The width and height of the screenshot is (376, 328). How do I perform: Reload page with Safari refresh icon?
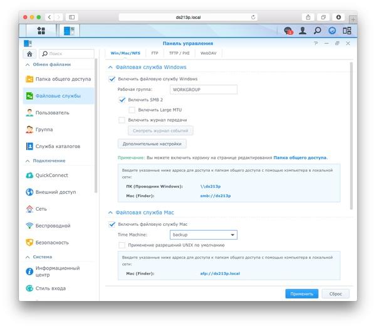(253, 17)
